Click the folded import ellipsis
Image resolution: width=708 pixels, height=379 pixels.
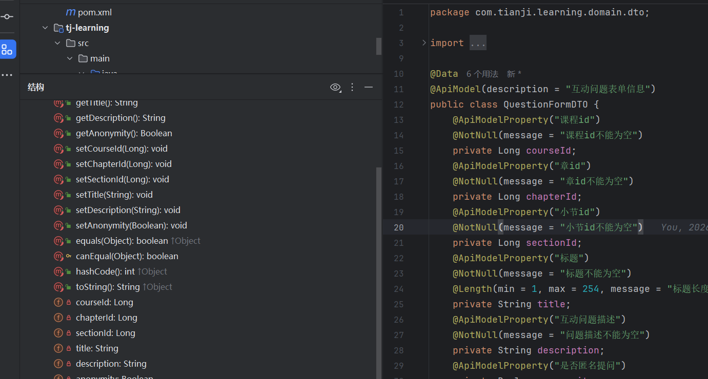[478, 43]
